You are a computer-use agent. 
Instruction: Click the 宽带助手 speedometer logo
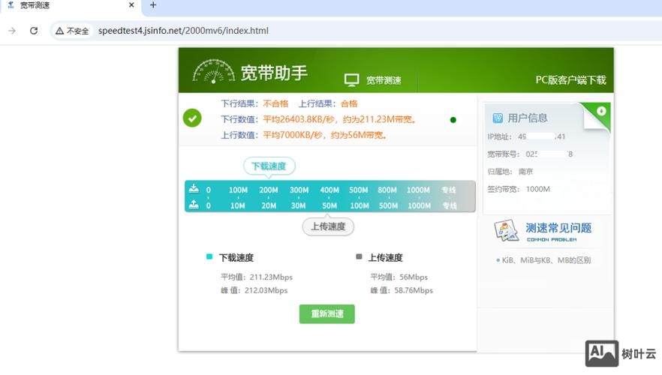[x=214, y=71]
